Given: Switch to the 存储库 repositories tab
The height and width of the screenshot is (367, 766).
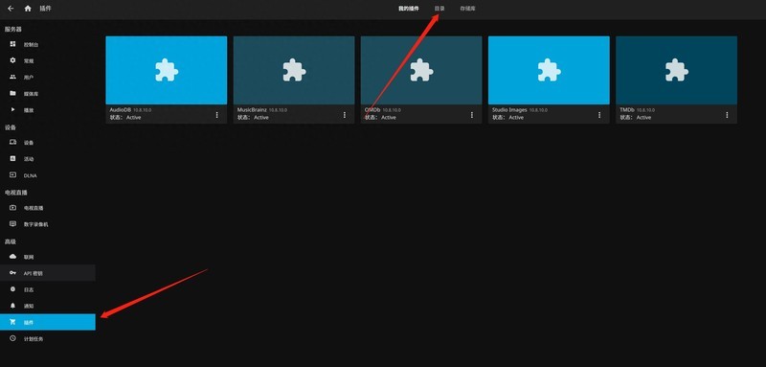Looking at the screenshot, I should pos(467,9).
